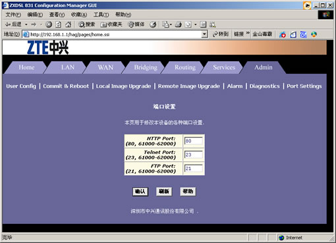The image size is (336, 243).
Task: Click the Back (后退) arrow button
Action: (13, 24)
